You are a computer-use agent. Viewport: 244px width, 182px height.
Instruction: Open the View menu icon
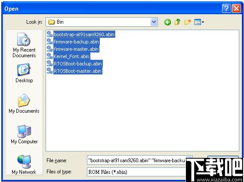pyautogui.click(x=199, y=22)
